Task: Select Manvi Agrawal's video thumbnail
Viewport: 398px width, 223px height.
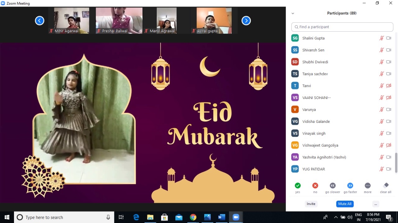Action: 167,20
